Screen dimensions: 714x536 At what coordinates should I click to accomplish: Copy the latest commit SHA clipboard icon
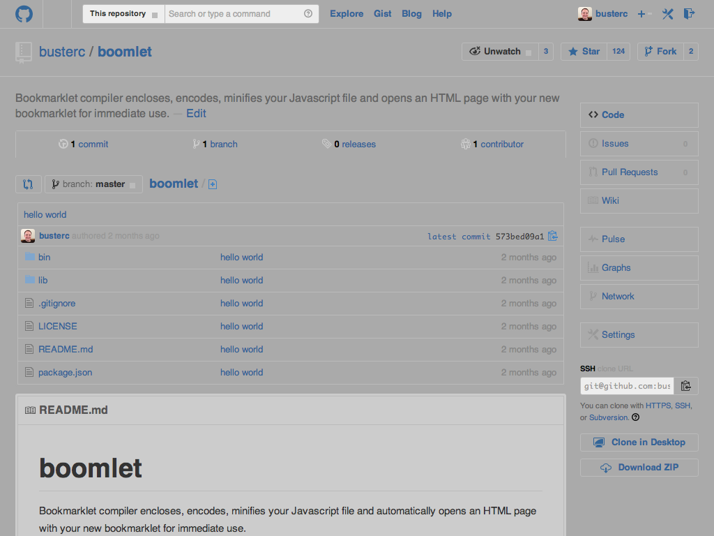tap(553, 236)
